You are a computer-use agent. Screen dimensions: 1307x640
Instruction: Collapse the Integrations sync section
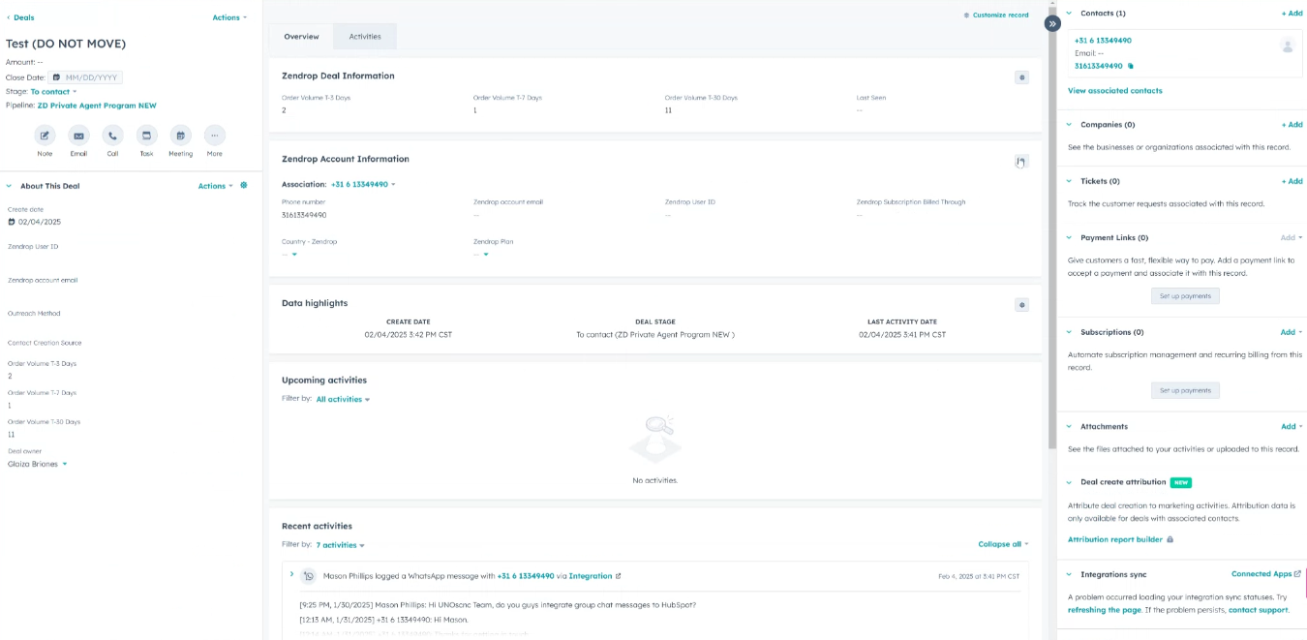[1069, 574]
